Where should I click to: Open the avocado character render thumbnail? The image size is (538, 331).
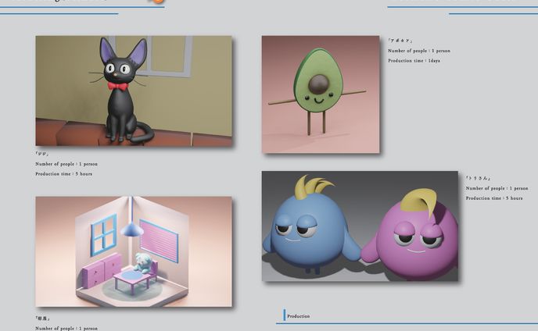[321, 94]
